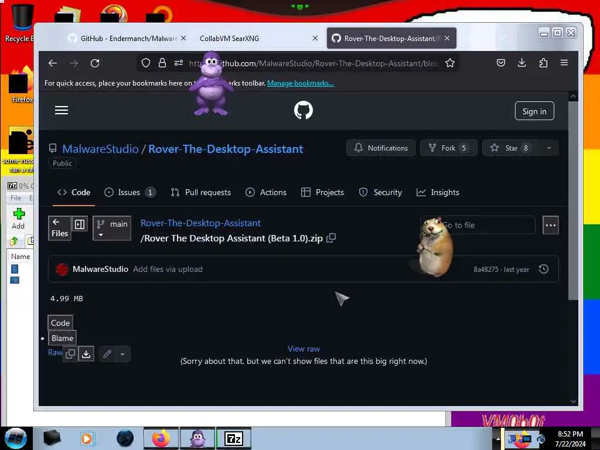Copy raw file icon button

[x=70, y=354]
